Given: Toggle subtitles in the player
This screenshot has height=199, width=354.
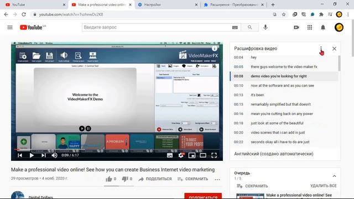Looking at the screenshot, I should pyautogui.click(x=170, y=155).
